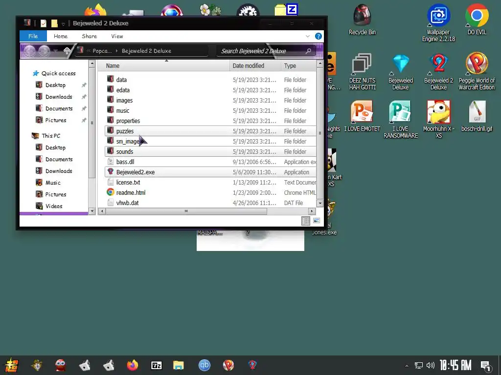Click the Back navigation button

pos(29,51)
